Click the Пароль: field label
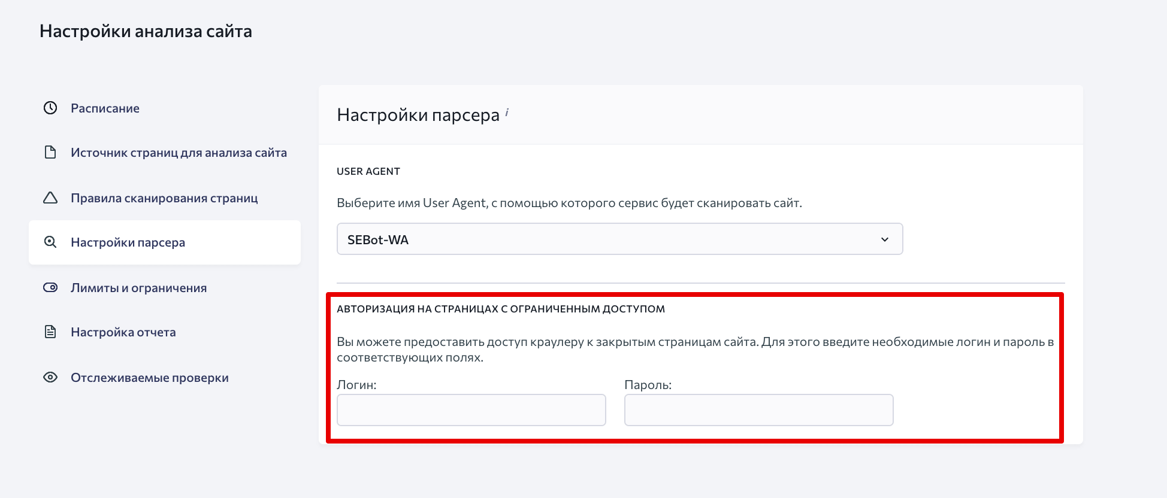This screenshot has width=1167, height=498. click(x=648, y=385)
